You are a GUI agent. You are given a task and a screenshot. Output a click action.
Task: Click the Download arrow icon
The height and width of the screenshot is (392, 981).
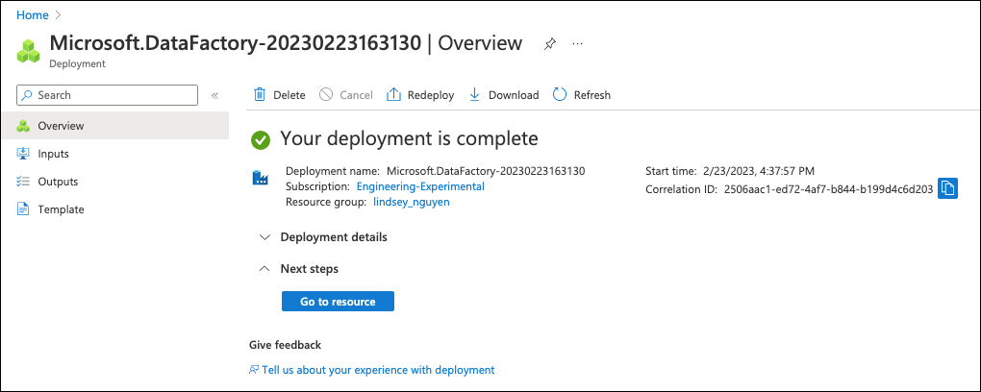474,94
